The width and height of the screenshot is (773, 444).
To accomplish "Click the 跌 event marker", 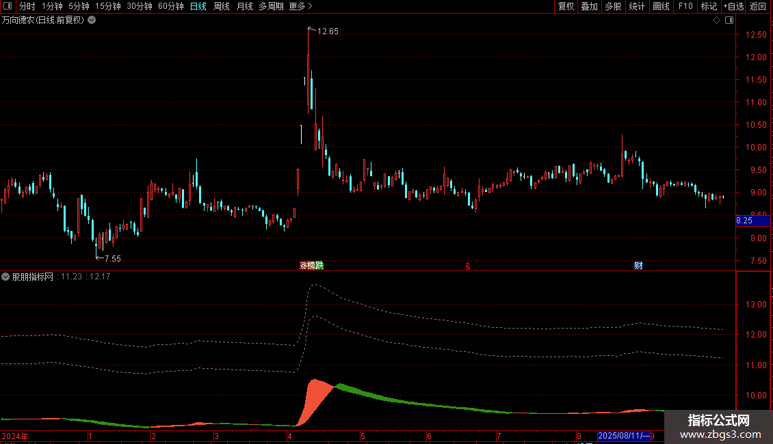I will click(x=319, y=266).
